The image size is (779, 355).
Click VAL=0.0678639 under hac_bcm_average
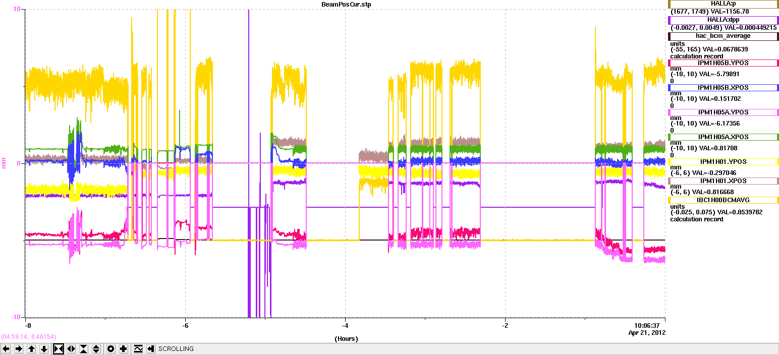(x=725, y=49)
